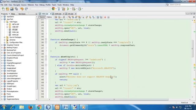Open Firefox from the Windows taskbar
The image size is (196, 110).
pyautogui.click(x=30, y=107)
